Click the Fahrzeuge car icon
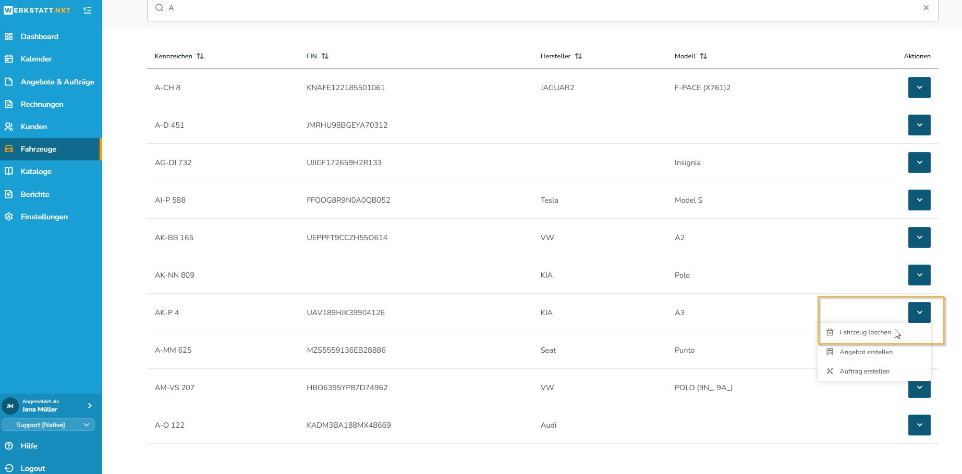The height and width of the screenshot is (474, 962). tap(9, 149)
